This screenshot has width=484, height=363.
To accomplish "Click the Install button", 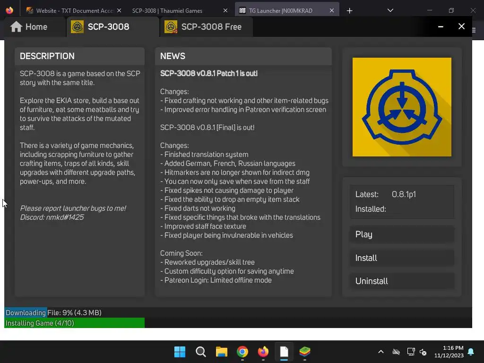I will tap(402, 258).
